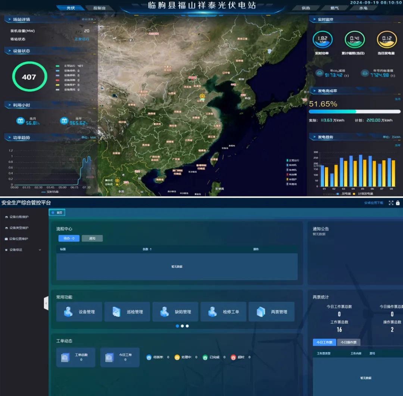Click the 检修工单 shortcut icon
This screenshot has height=396, width=403.
click(x=213, y=312)
